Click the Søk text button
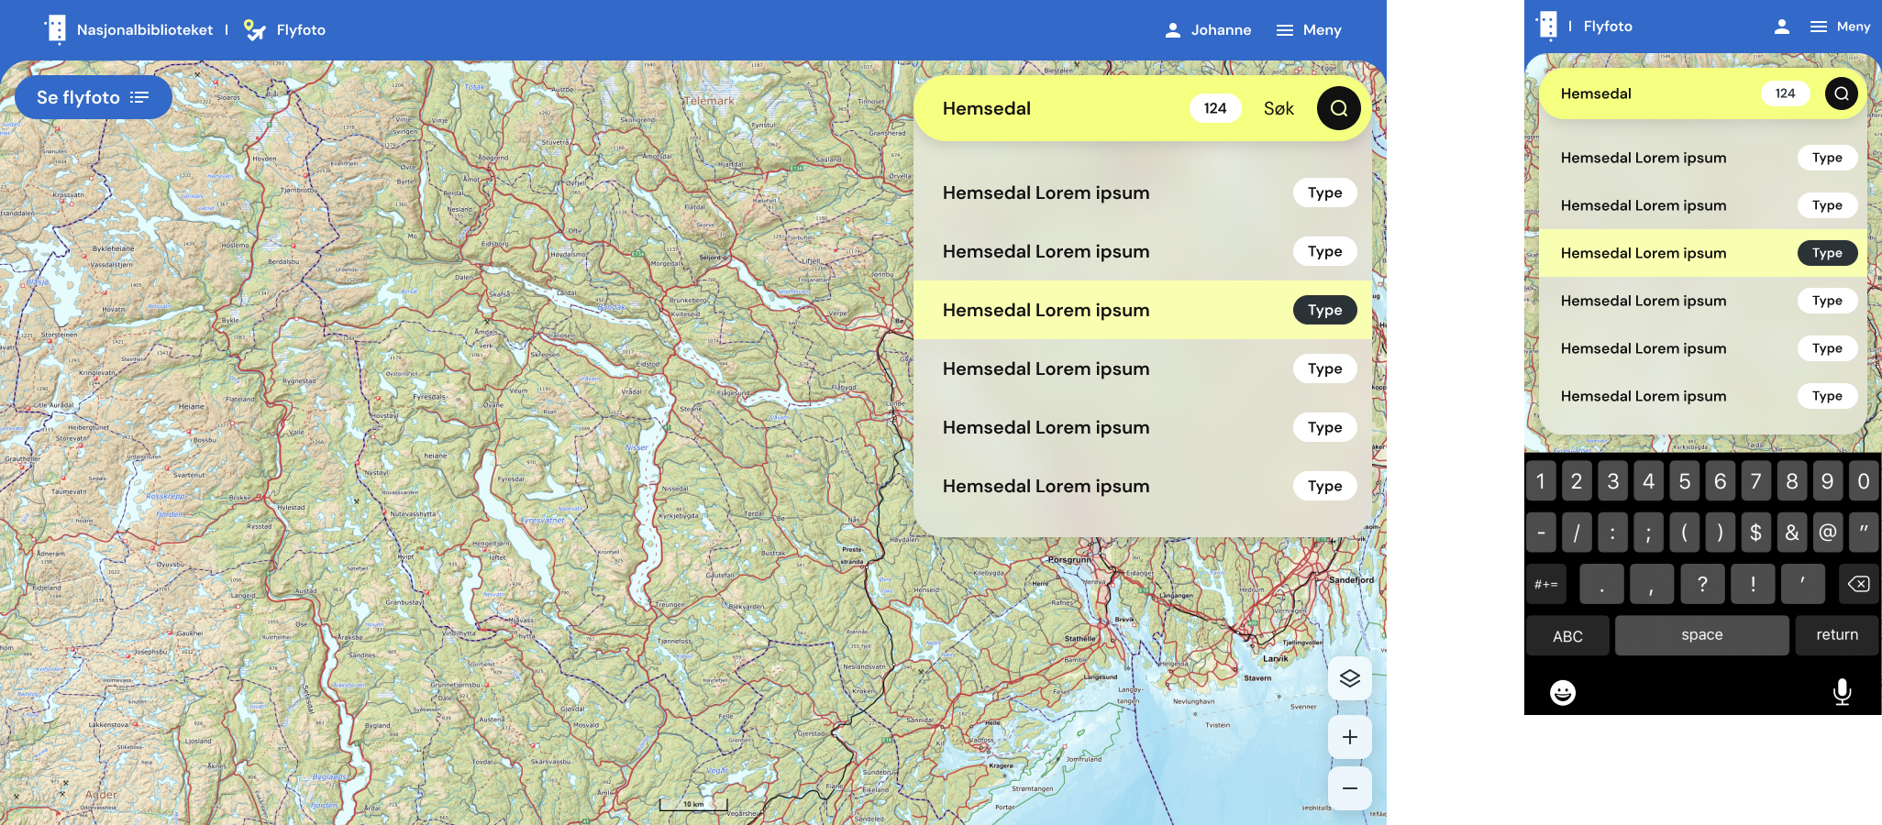 coord(1279,108)
